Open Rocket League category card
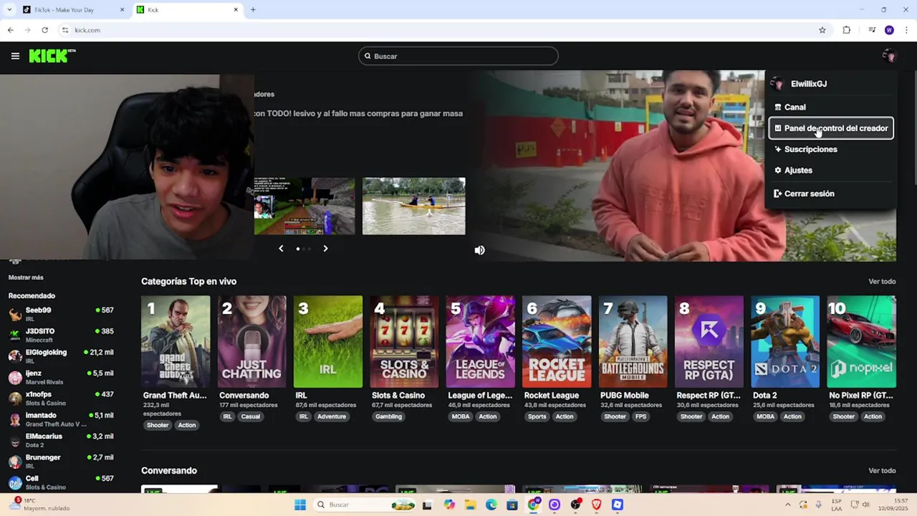 [557, 342]
